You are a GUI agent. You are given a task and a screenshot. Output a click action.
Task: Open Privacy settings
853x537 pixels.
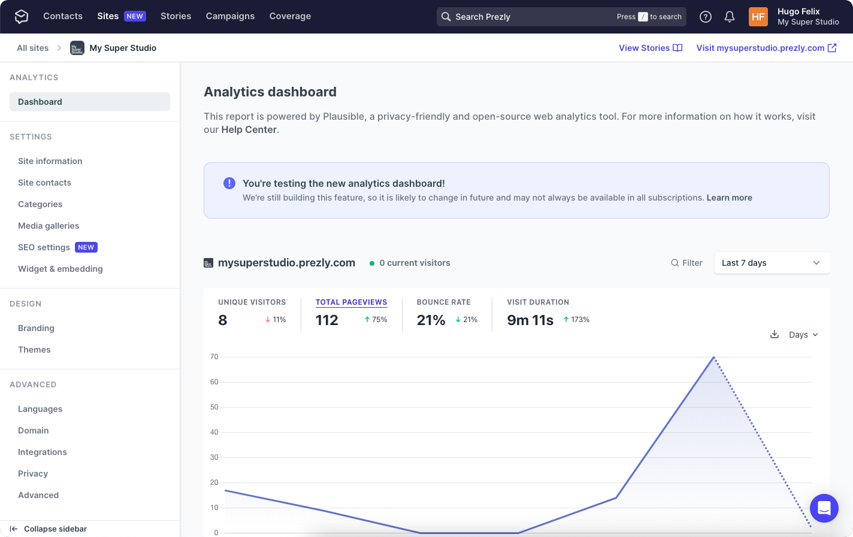[x=33, y=474]
